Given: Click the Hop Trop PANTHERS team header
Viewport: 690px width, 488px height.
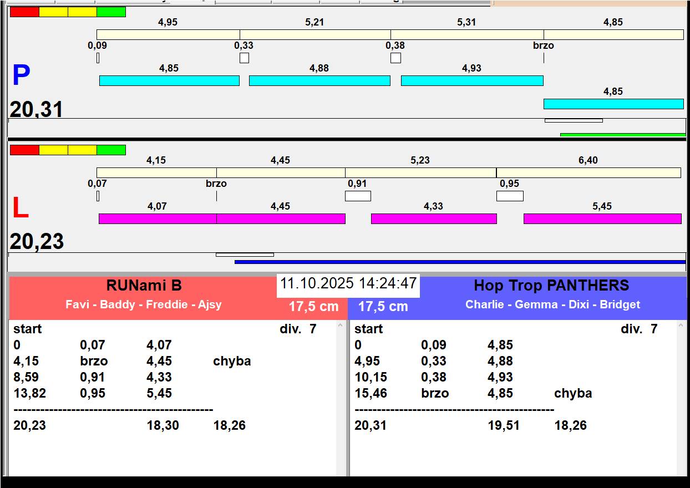Looking at the screenshot, I should pyautogui.click(x=551, y=286).
